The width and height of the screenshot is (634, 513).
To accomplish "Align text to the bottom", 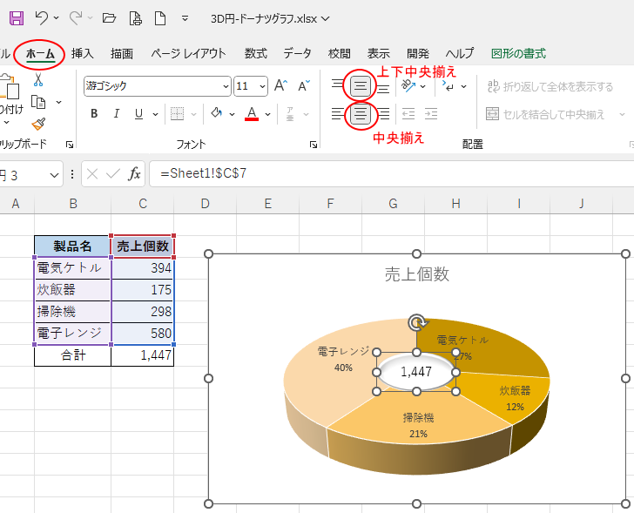I will [x=383, y=89].
